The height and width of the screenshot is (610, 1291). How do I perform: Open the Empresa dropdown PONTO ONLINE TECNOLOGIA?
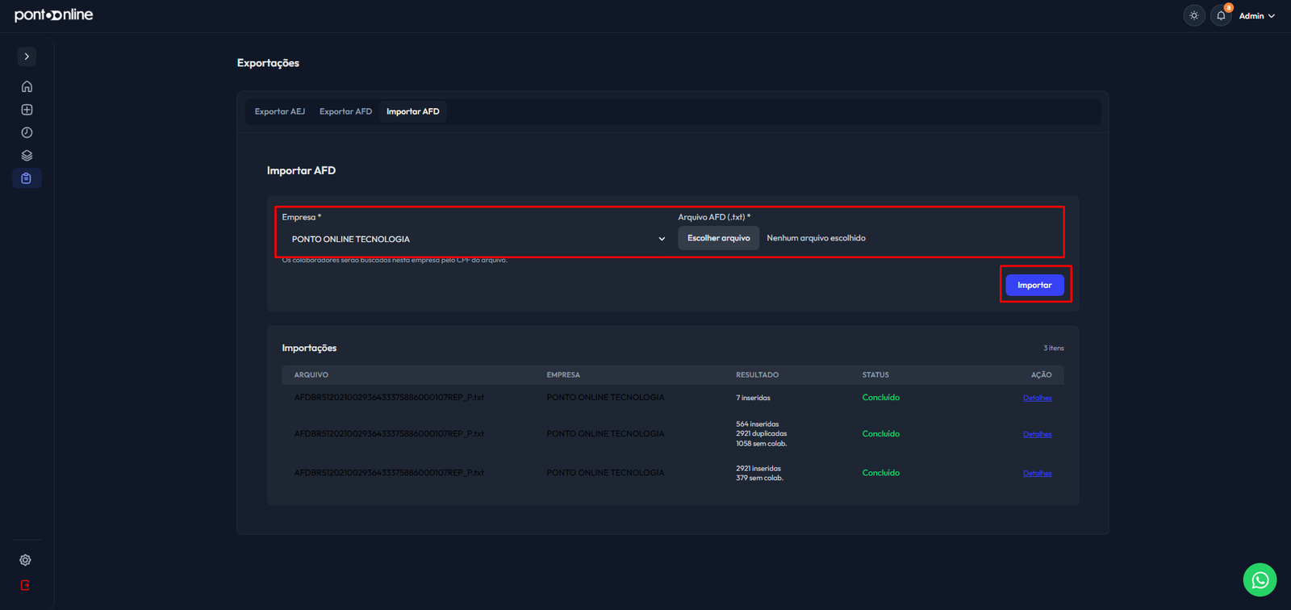(x=476, y=239)
